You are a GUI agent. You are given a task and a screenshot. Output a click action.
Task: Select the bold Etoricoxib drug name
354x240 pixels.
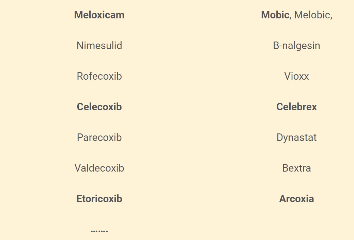(x=99, y=199)
